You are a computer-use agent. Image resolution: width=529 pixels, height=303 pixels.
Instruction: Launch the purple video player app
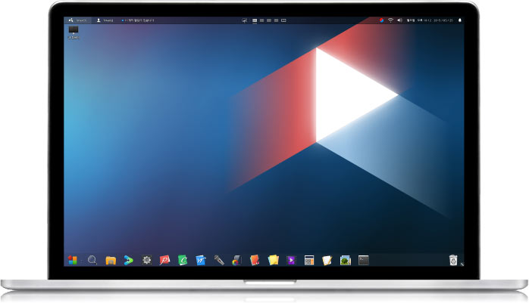click(x=291, y=260)
